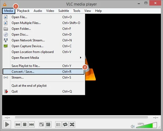Skip to next media in playlist
163x131 pixels.
(x=32, y=124)
